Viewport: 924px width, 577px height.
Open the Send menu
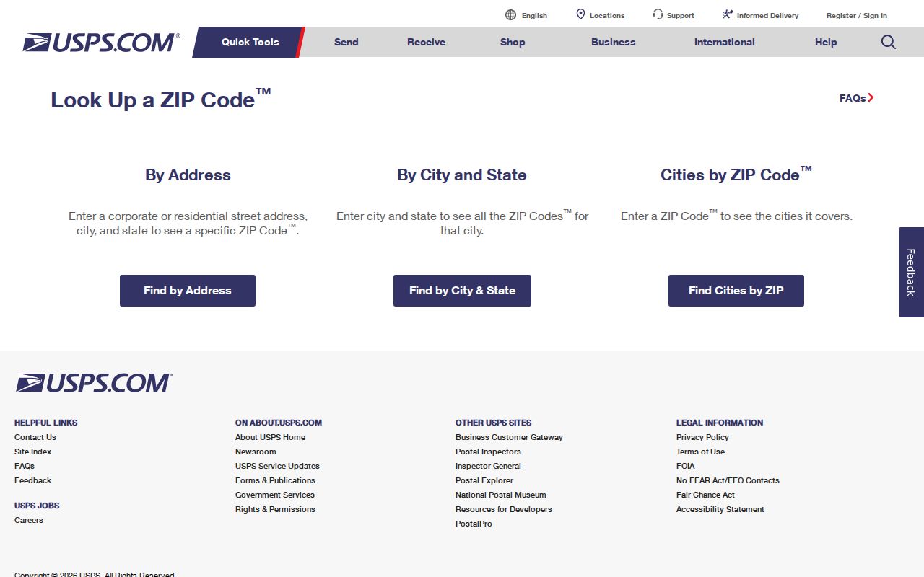[x=346, y=42]
